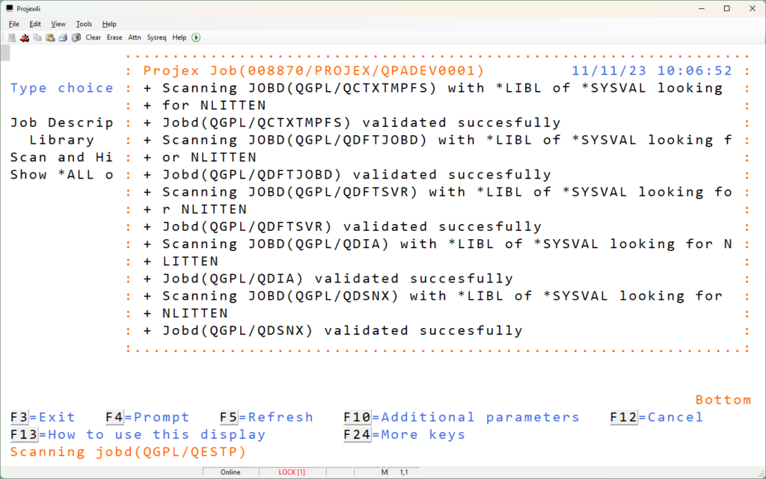Click the Help toolbar button

[x=180, y=37]
